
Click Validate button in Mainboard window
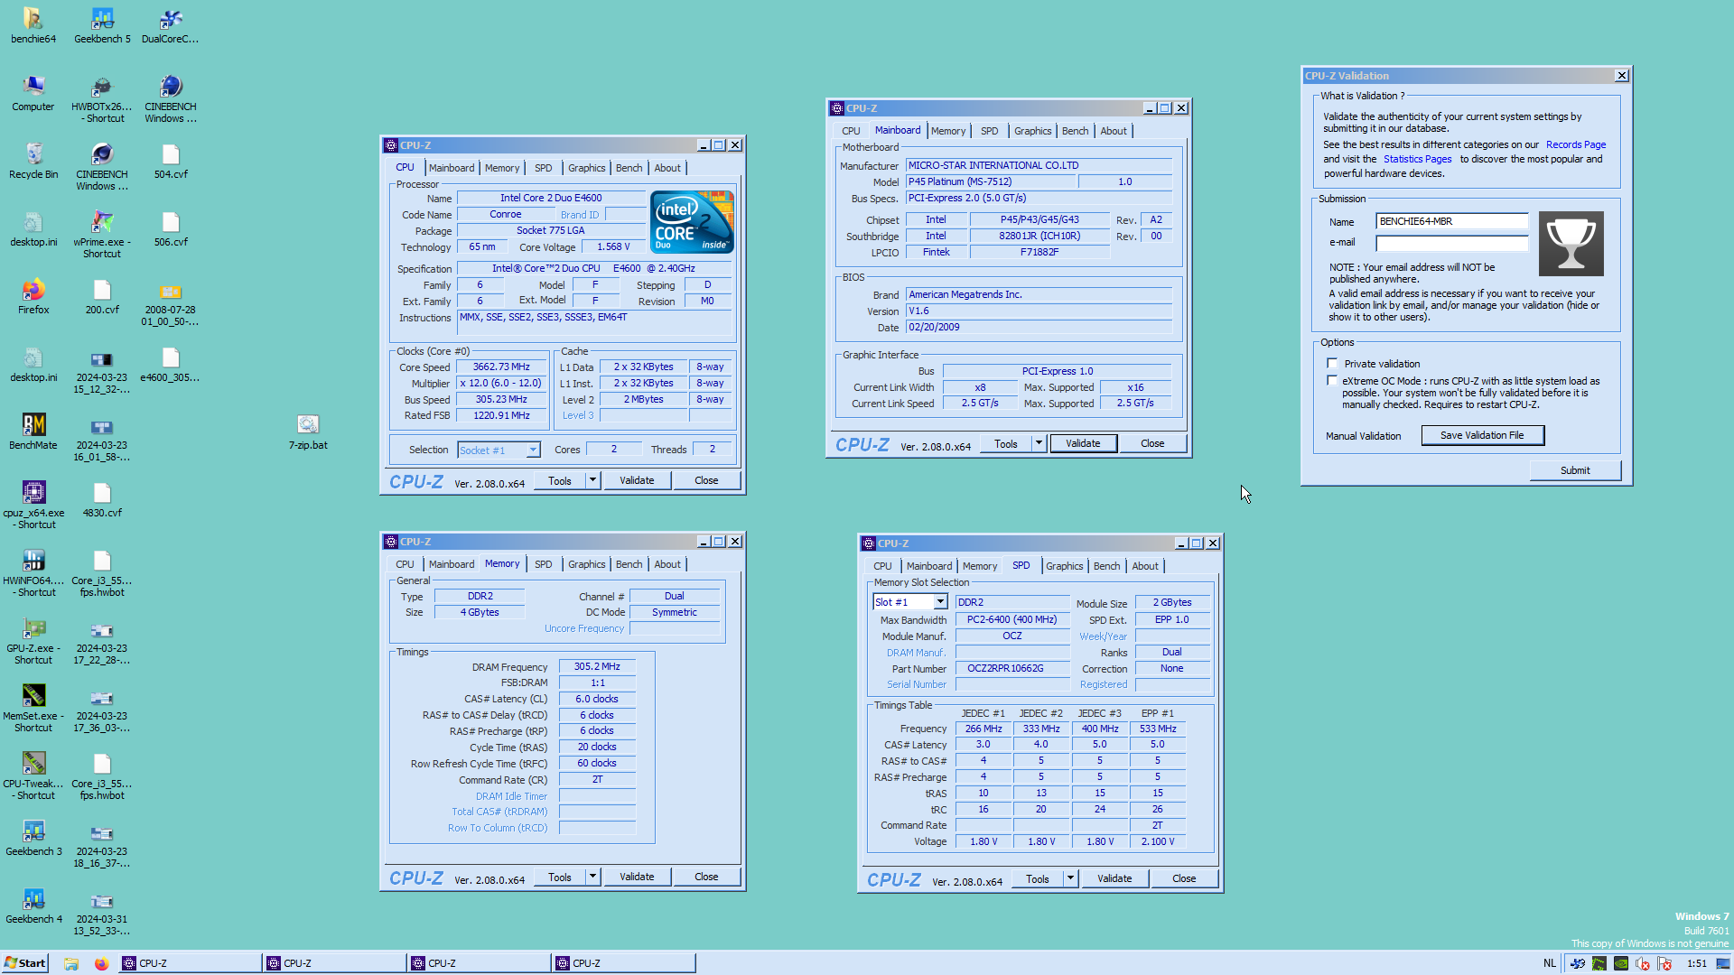(x=1083, y=443)
